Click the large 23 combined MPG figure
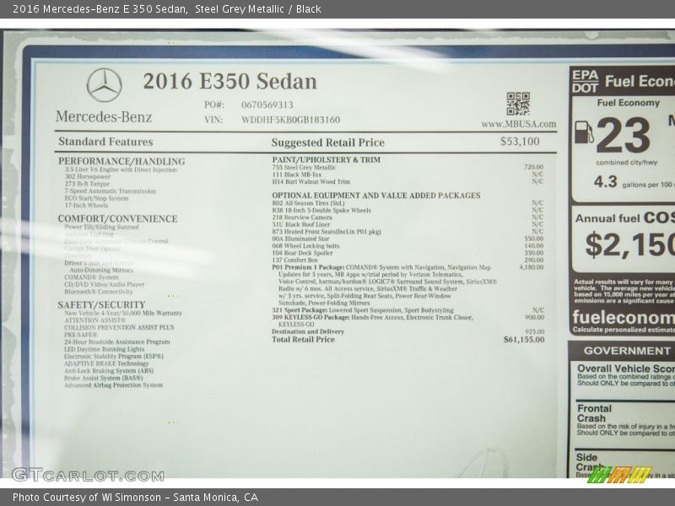 (623, 136)
